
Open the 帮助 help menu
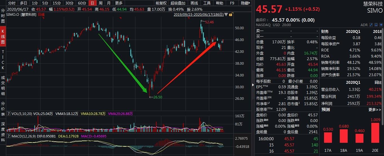[x=220, y=3]
